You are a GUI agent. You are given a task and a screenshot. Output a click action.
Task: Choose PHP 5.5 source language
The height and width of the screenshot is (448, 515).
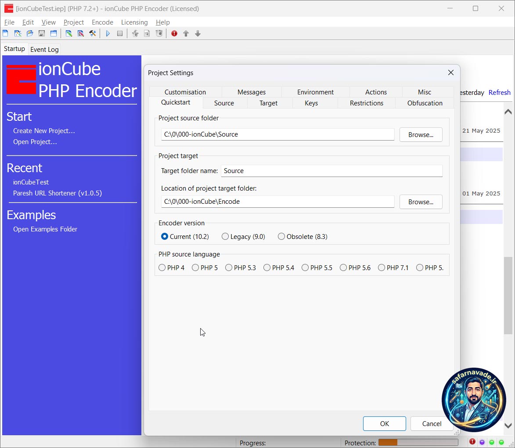click(317, 267)
